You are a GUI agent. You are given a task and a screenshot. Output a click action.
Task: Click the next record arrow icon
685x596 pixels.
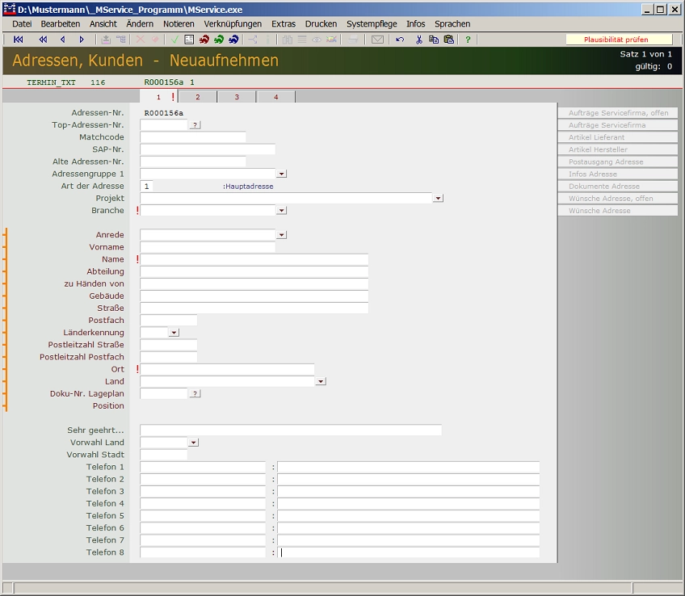point(82,40)
